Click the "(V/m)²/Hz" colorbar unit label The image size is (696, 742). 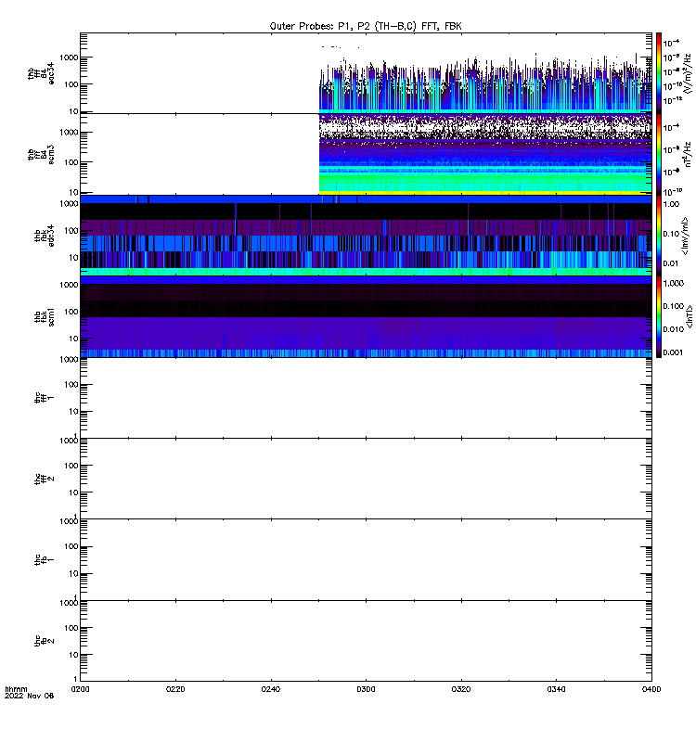click(688, 73)
